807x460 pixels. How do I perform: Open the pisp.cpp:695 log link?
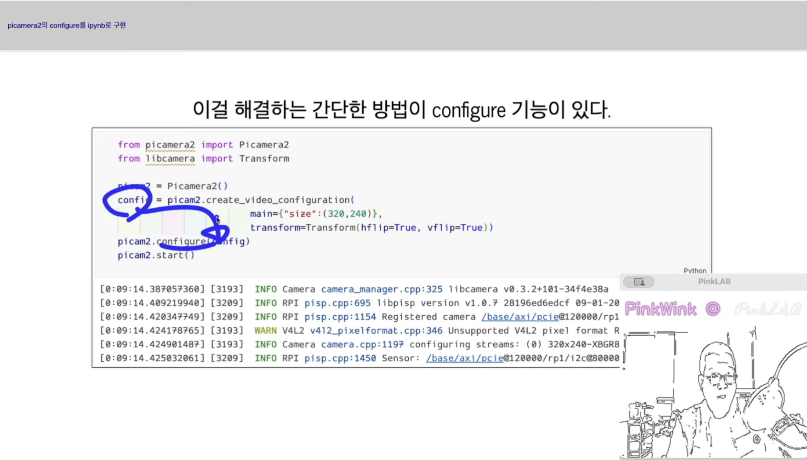(337, 303)
